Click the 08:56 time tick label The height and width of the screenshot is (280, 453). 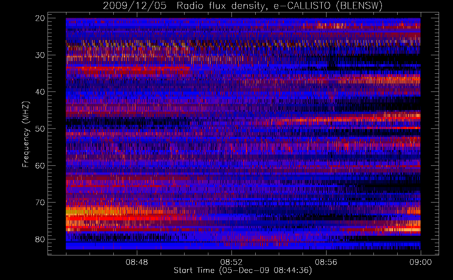[326, 262]
